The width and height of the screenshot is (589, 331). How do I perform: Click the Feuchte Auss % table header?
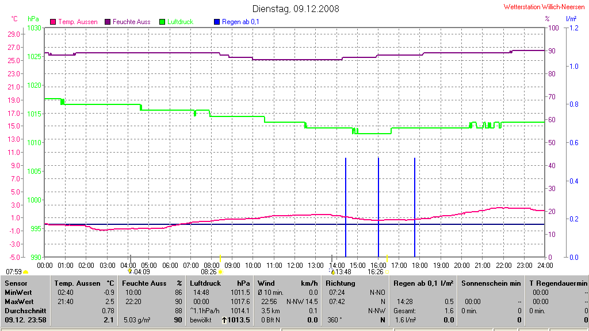(x=152, y=283)
